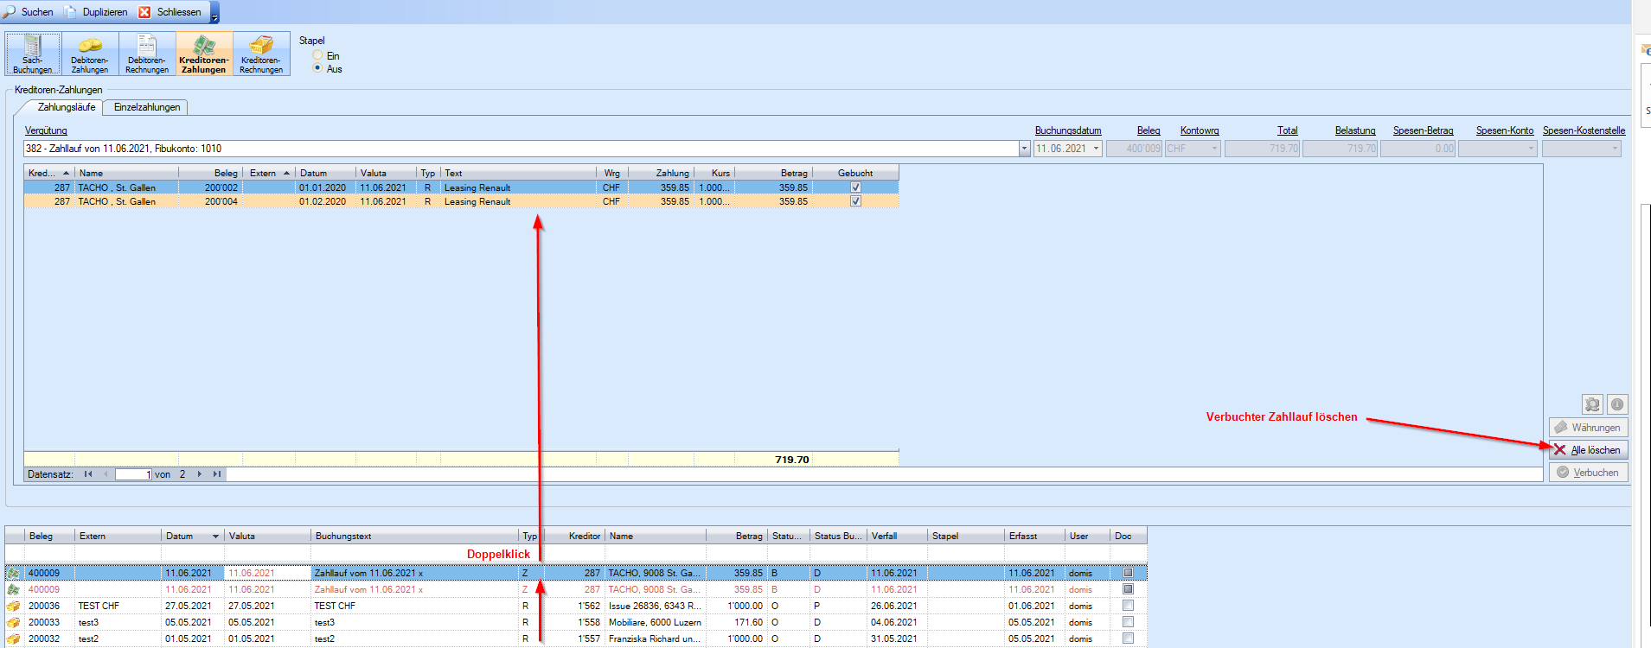This screenshot has width=1651, height=648.
Task: Click the record number field in Datensatz navigator
Action: click(x=133, y=474)
